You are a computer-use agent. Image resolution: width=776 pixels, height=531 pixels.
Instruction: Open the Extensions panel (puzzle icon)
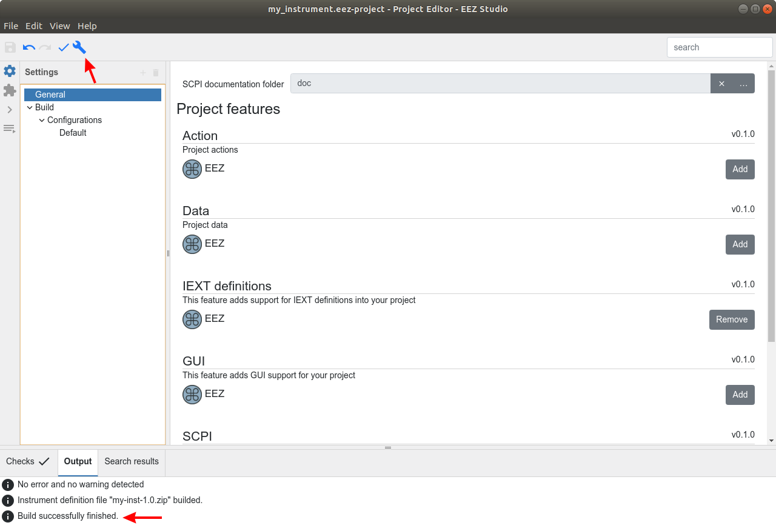coord(9,90)
